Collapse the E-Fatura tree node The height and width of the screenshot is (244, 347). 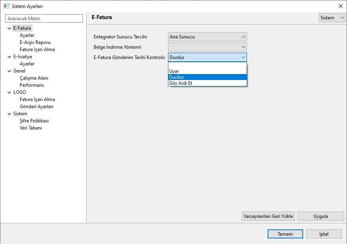tap(9, 28)
